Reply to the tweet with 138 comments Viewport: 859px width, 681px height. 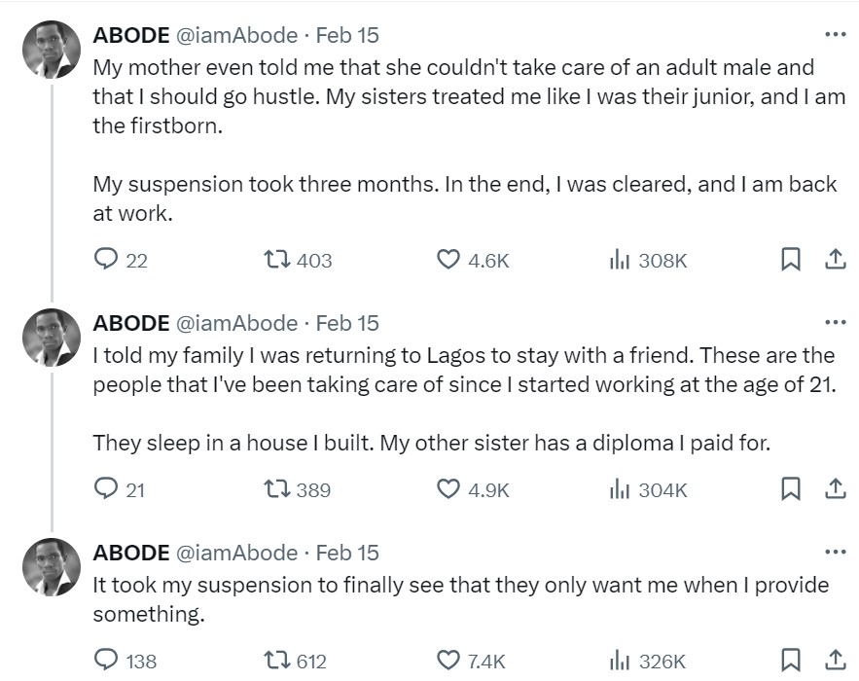coord(106,661)
